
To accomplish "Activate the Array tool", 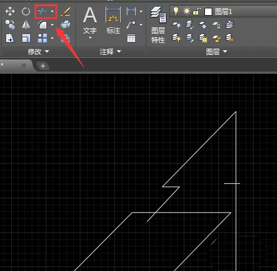I will pos(42,38).
